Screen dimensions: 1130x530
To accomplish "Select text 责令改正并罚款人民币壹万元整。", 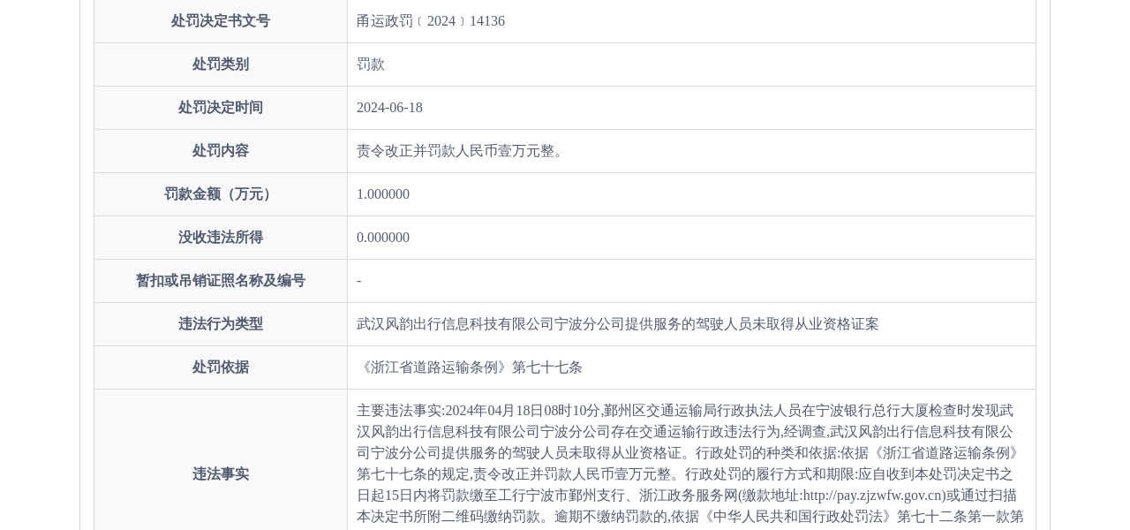I will click(x=463, y=151).
